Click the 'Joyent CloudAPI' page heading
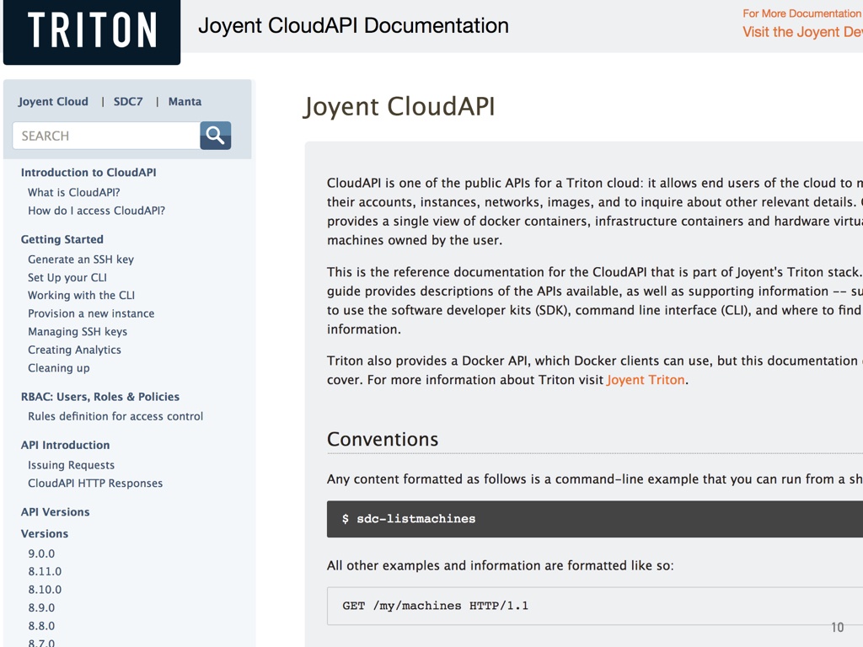The width and height of the screenshot is (863, 647). (399, 106)
